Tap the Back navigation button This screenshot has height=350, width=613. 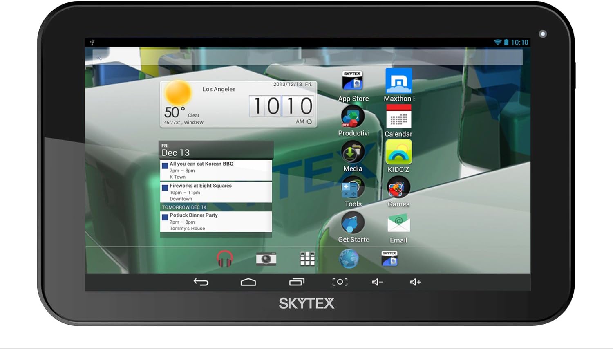tap(201, 282)
